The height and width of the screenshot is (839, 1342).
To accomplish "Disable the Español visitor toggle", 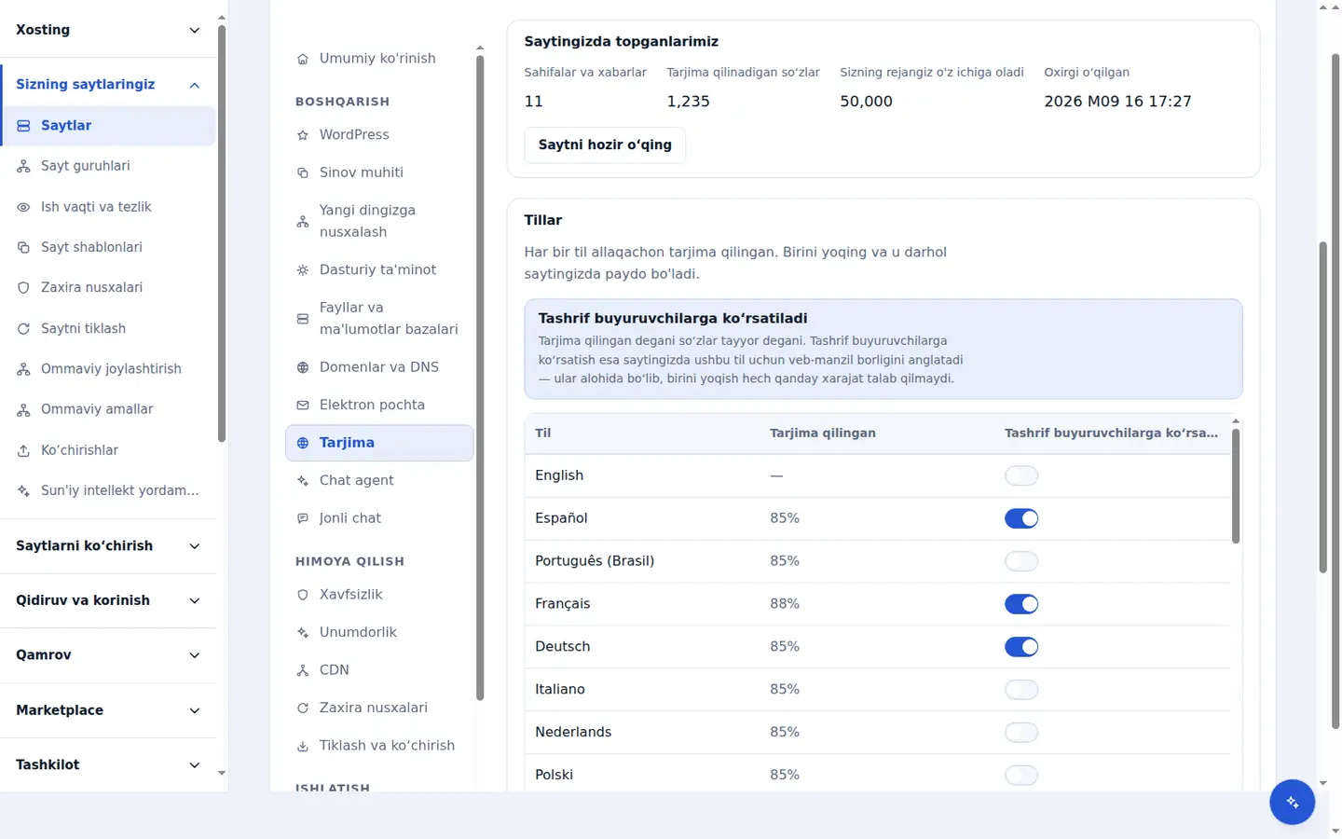I will click(1021, 518).
